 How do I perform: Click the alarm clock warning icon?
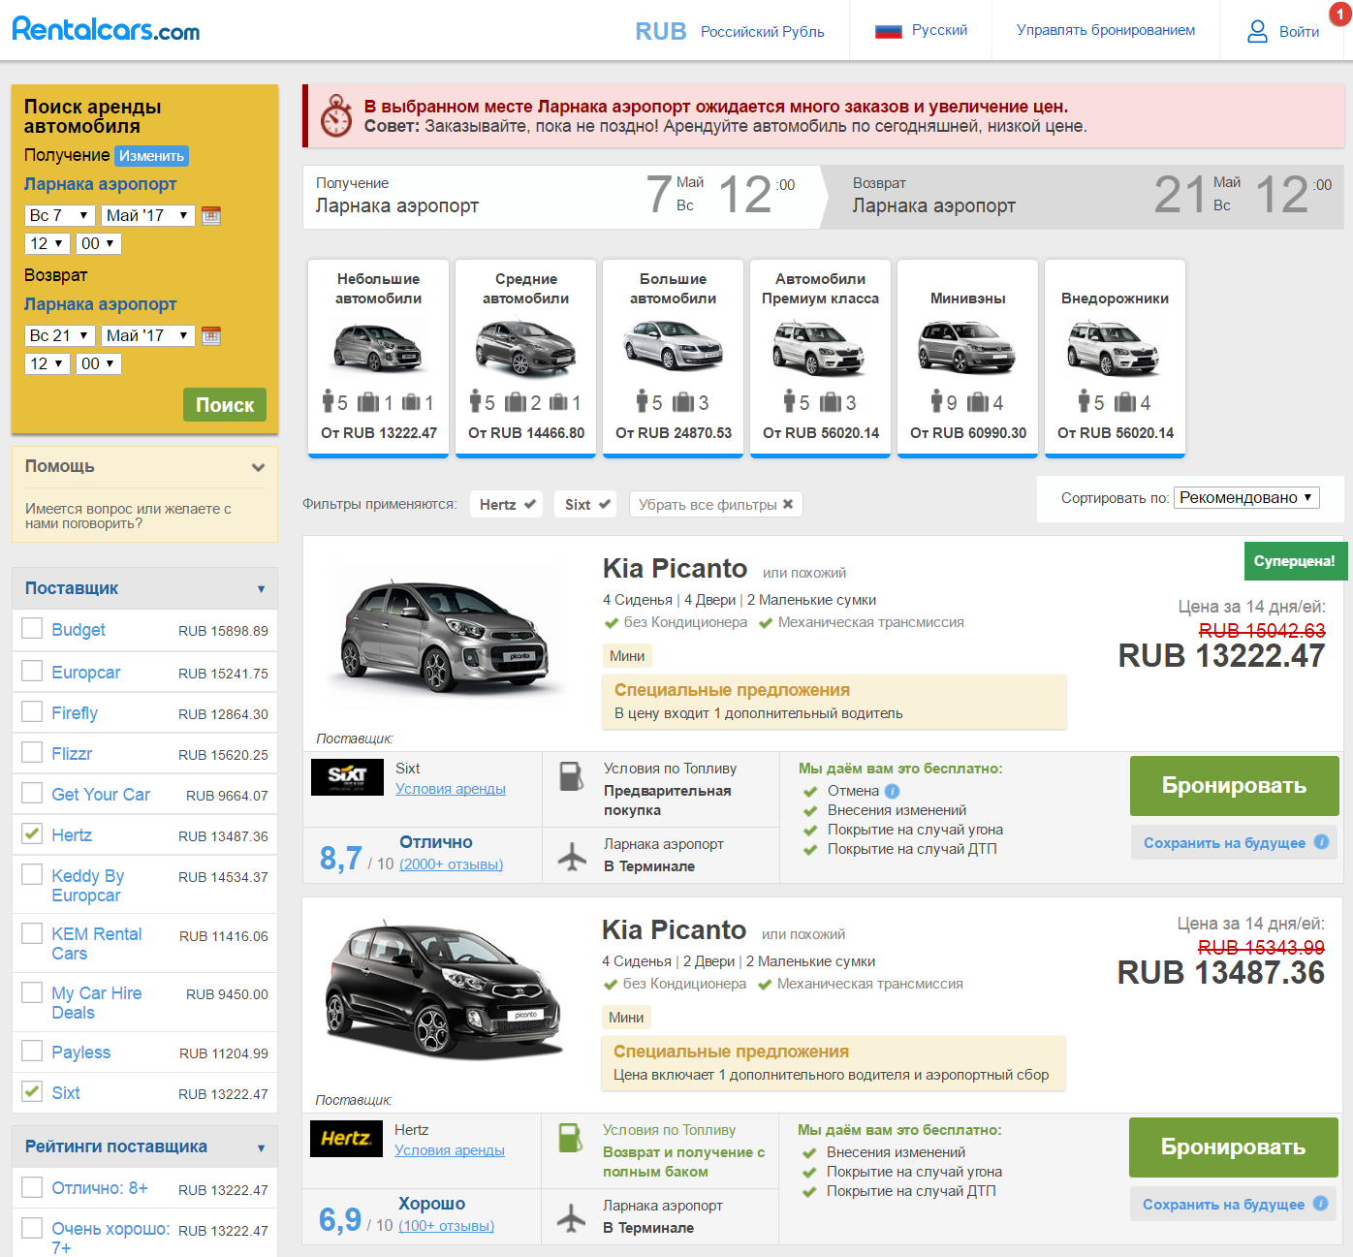pos(336,115)
